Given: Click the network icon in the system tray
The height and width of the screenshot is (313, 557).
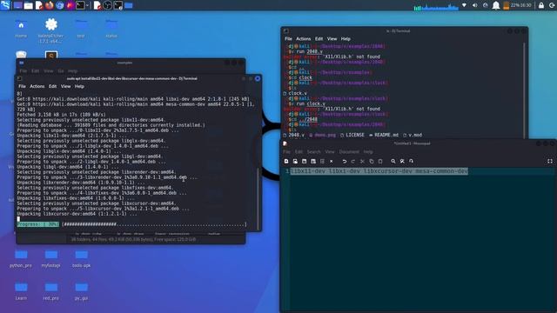Looking at the screenshot, I should pos(464,5).
